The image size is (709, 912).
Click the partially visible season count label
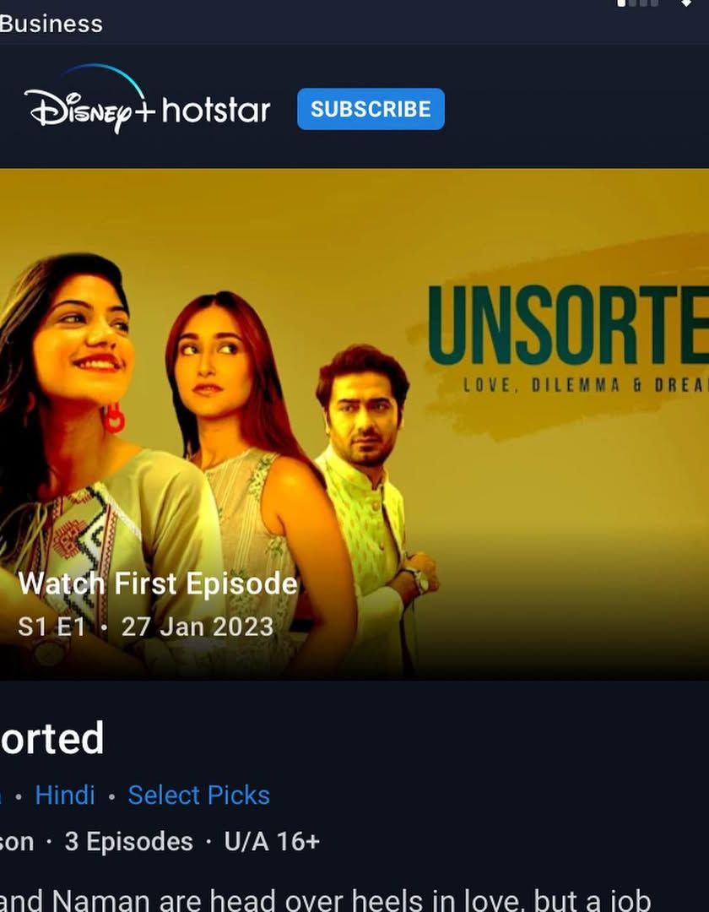tap(17, 842)
